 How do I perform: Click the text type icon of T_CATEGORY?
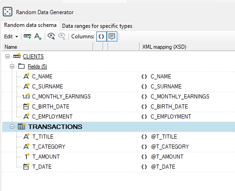[26, 146]
